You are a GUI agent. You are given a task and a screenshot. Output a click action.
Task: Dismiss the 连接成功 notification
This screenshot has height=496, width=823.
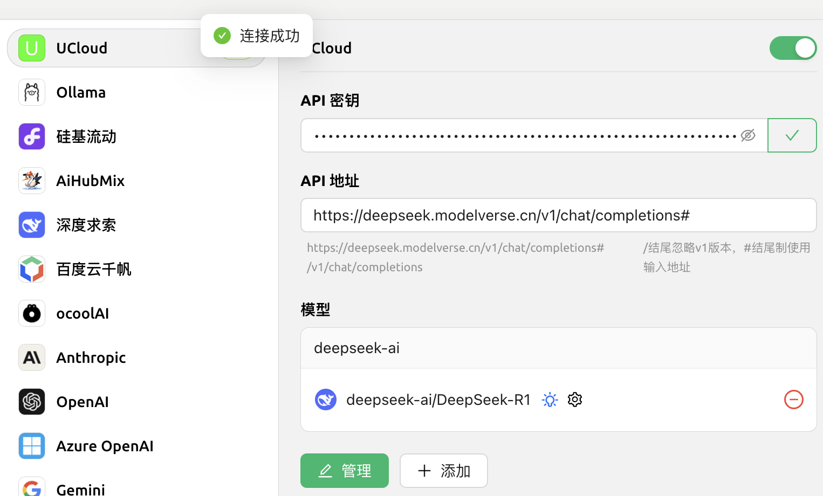(257, 35)
